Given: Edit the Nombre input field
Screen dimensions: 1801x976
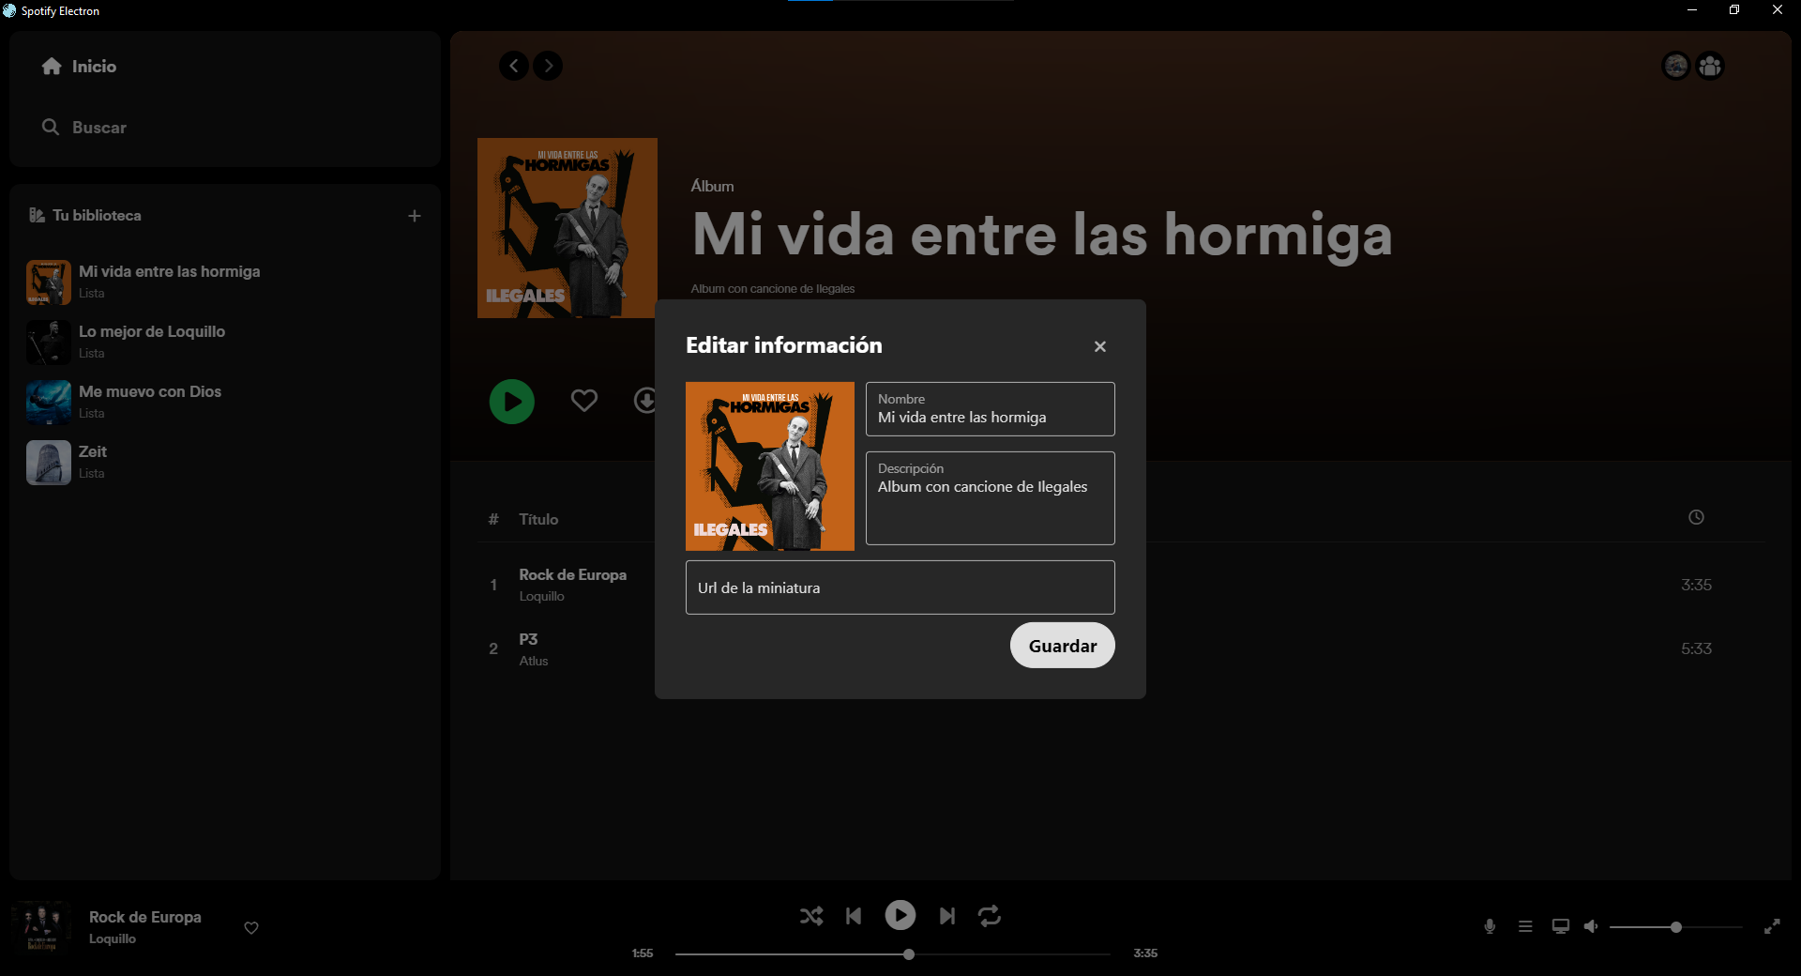Looking at the screenshot, I should 991,409.
